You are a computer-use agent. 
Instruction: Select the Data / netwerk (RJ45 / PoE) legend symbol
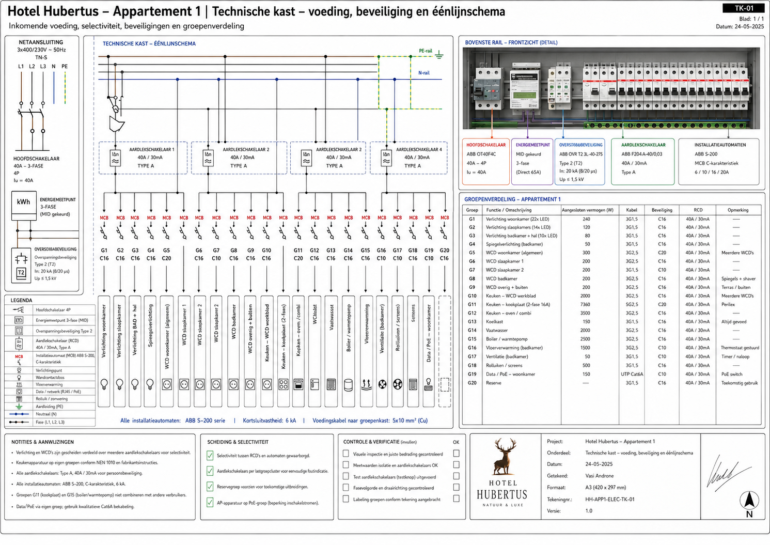pos(19,392)
